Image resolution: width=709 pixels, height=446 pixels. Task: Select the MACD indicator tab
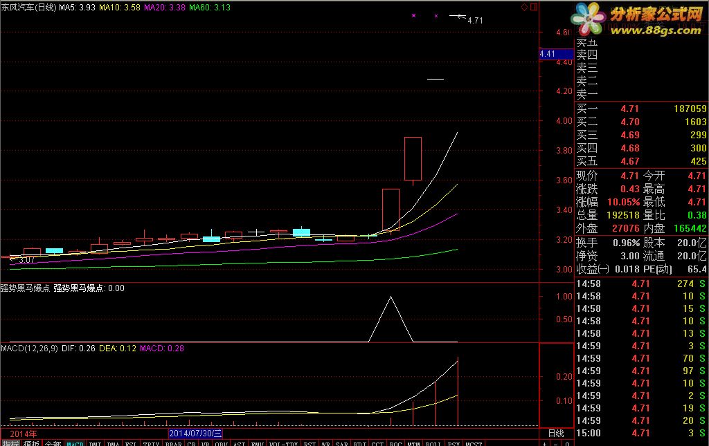(75, 444)
